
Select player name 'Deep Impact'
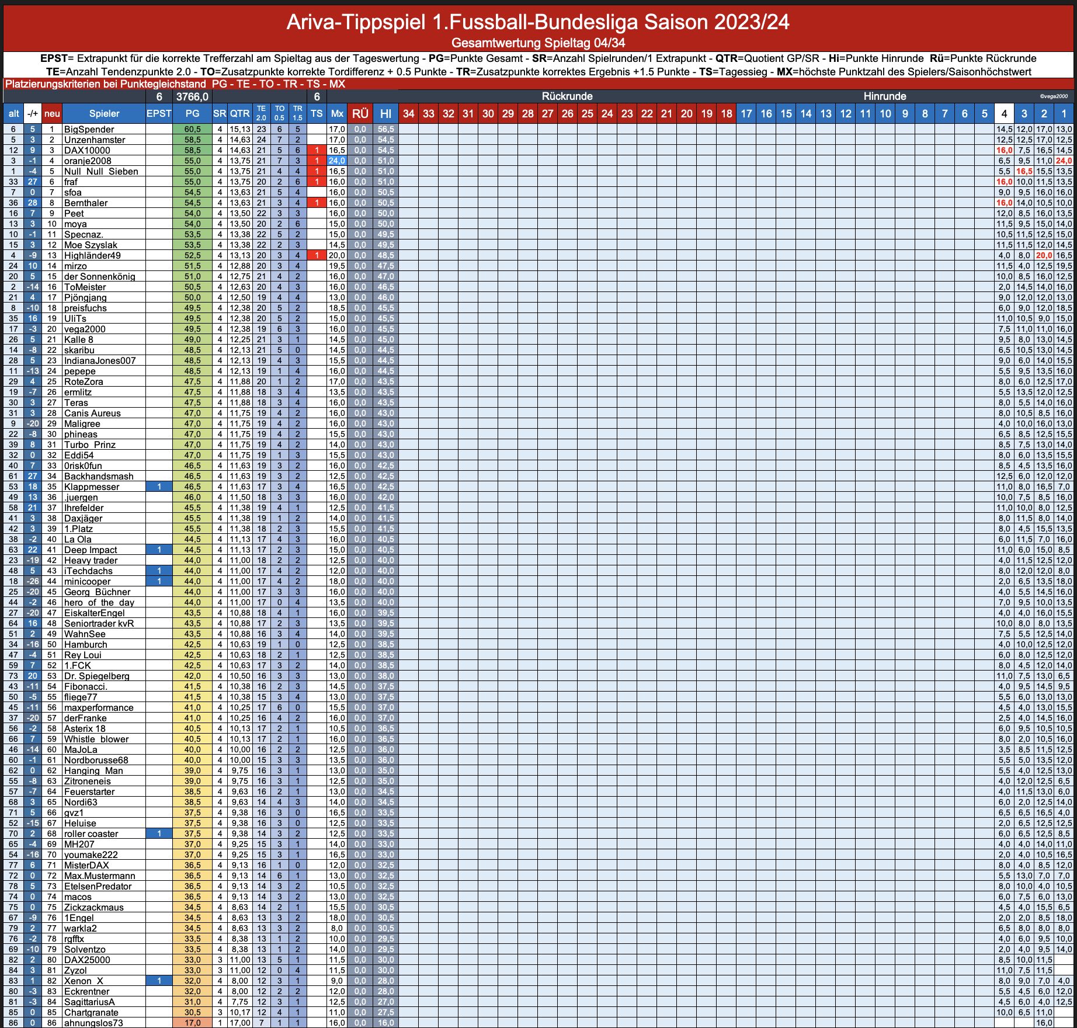click(x=91, y=550)
